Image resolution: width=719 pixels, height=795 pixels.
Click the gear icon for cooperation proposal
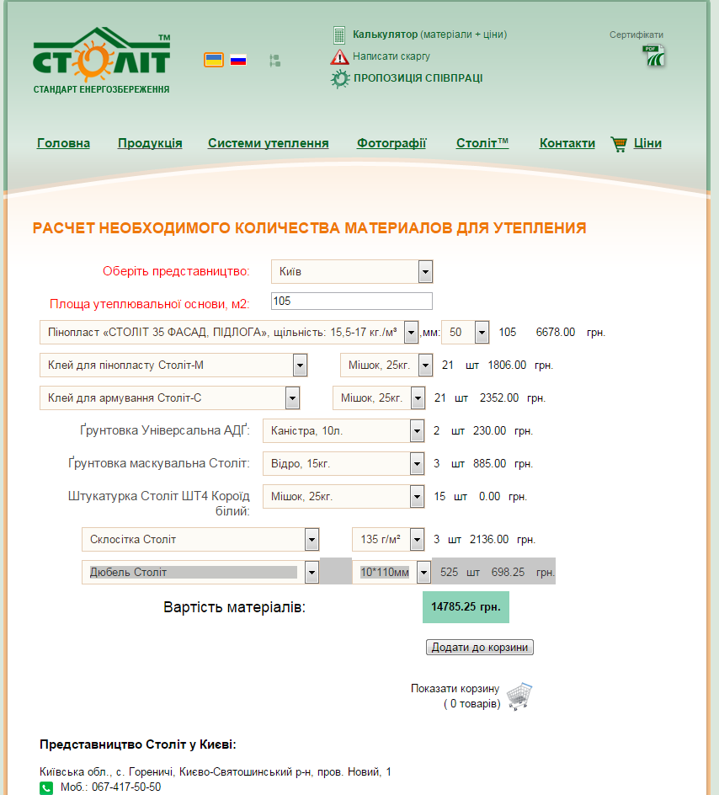point(340,78)
